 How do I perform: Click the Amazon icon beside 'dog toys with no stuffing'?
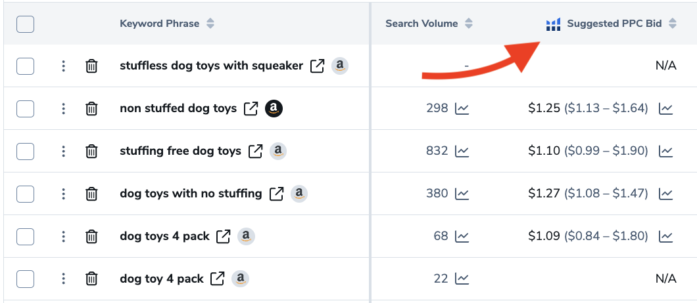299,194
